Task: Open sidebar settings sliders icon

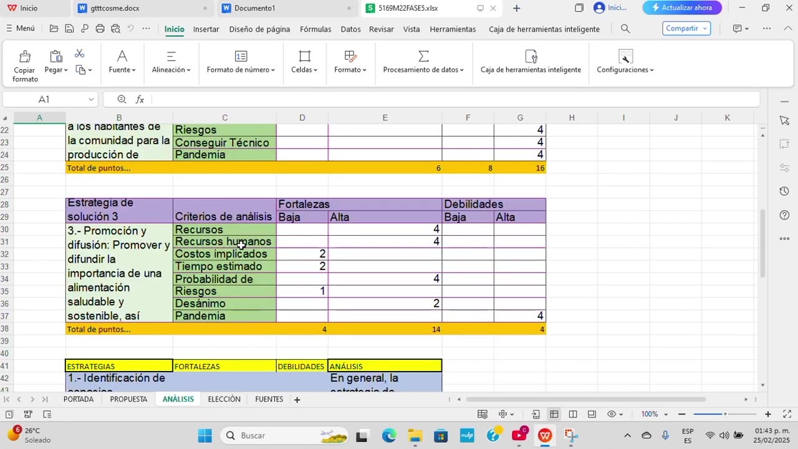Action: coord(784,168)
